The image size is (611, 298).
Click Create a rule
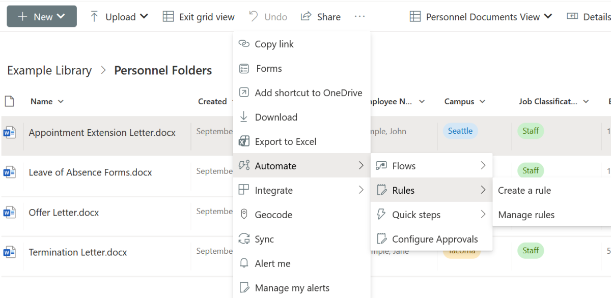point(524,190)
